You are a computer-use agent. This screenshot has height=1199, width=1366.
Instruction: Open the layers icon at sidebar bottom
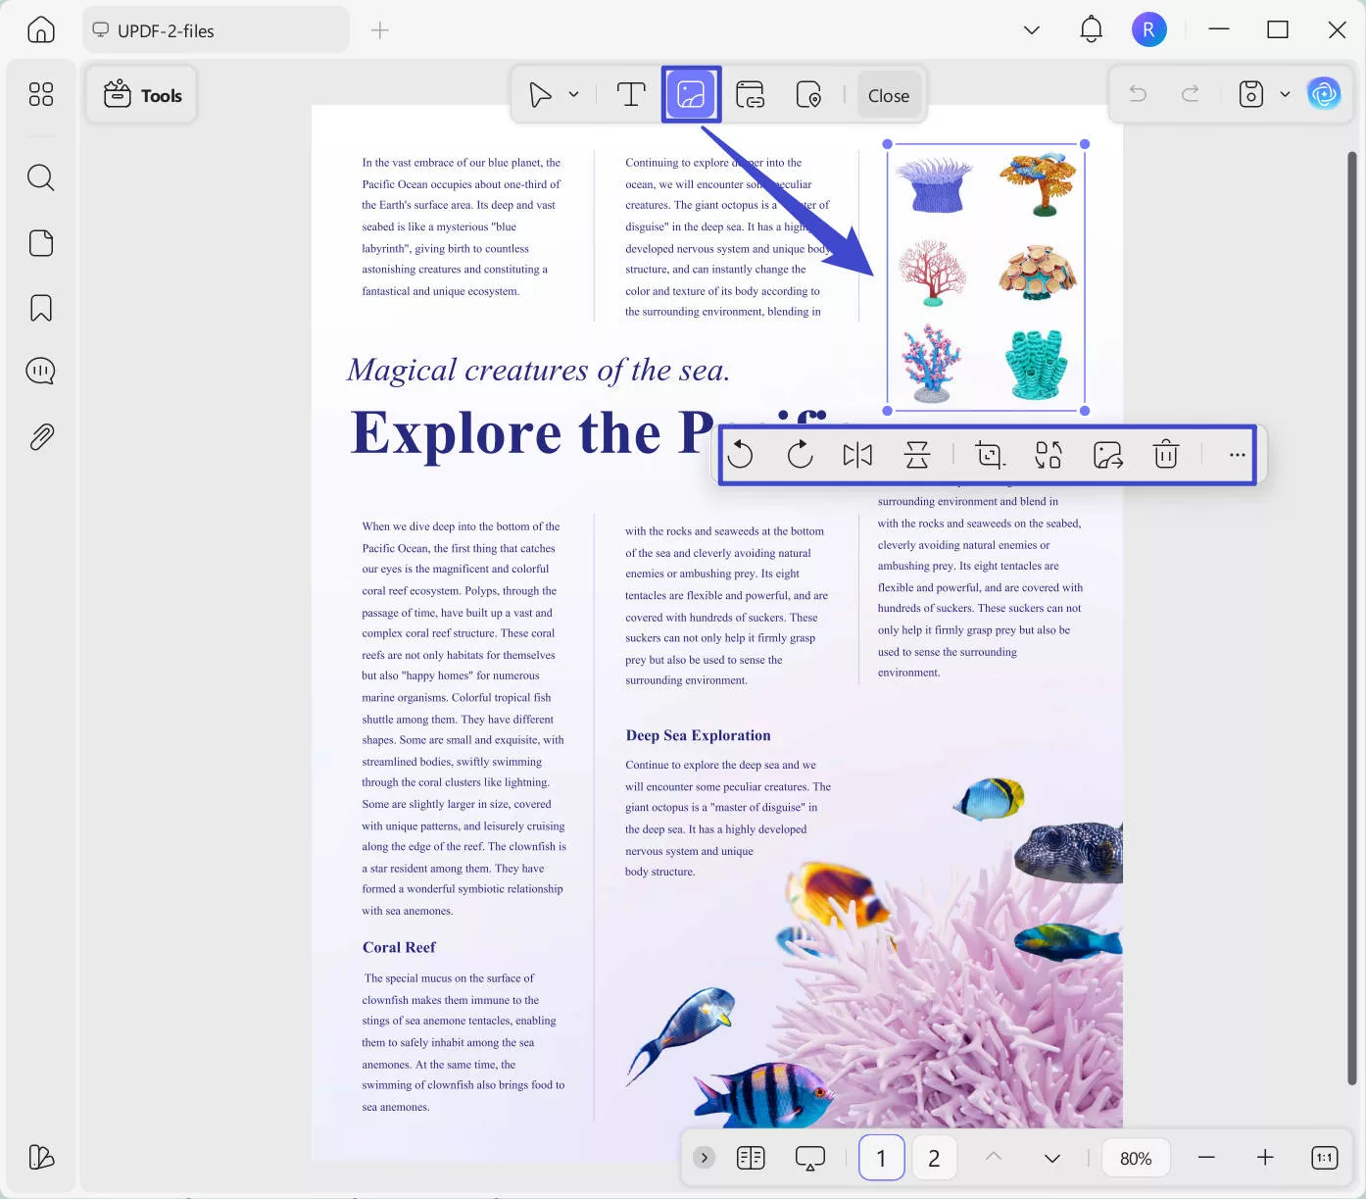pos(41,1157)
